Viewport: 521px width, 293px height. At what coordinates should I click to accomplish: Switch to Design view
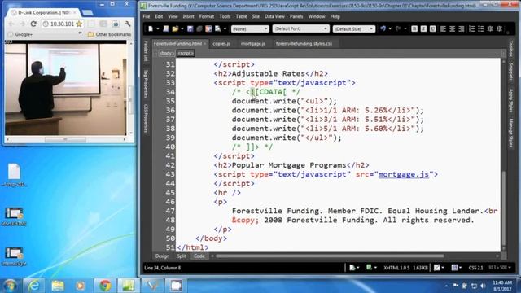(162, 256)
